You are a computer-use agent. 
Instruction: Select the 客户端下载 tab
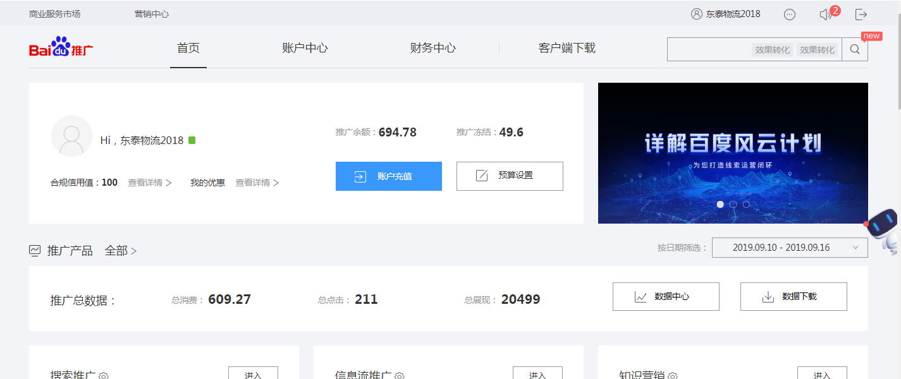click(567, 48)
